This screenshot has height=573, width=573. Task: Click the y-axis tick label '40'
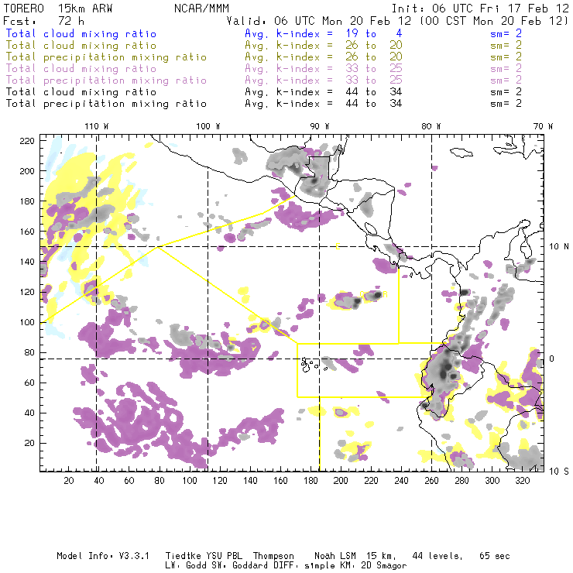tap(29, 413)
